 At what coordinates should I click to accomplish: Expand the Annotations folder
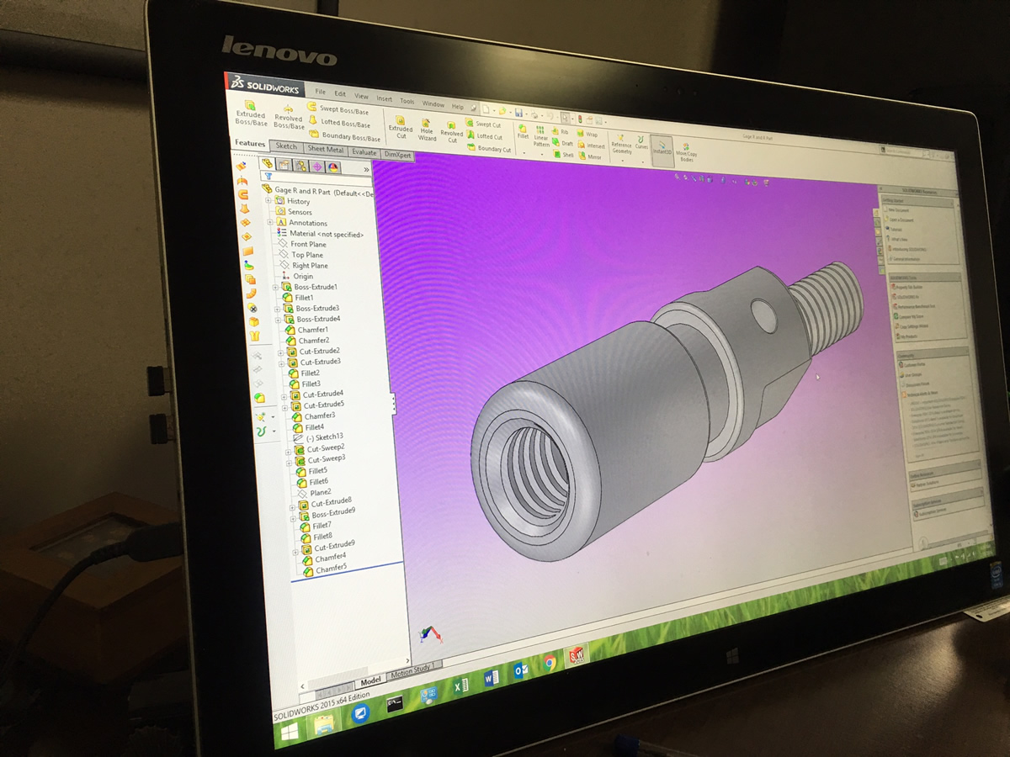coord(270,221)
